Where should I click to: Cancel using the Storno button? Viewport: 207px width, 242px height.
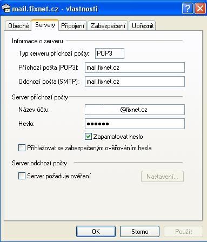(x=139, y=231)
